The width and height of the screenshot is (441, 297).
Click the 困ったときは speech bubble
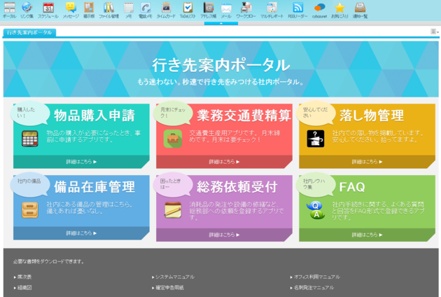[173, 184]
